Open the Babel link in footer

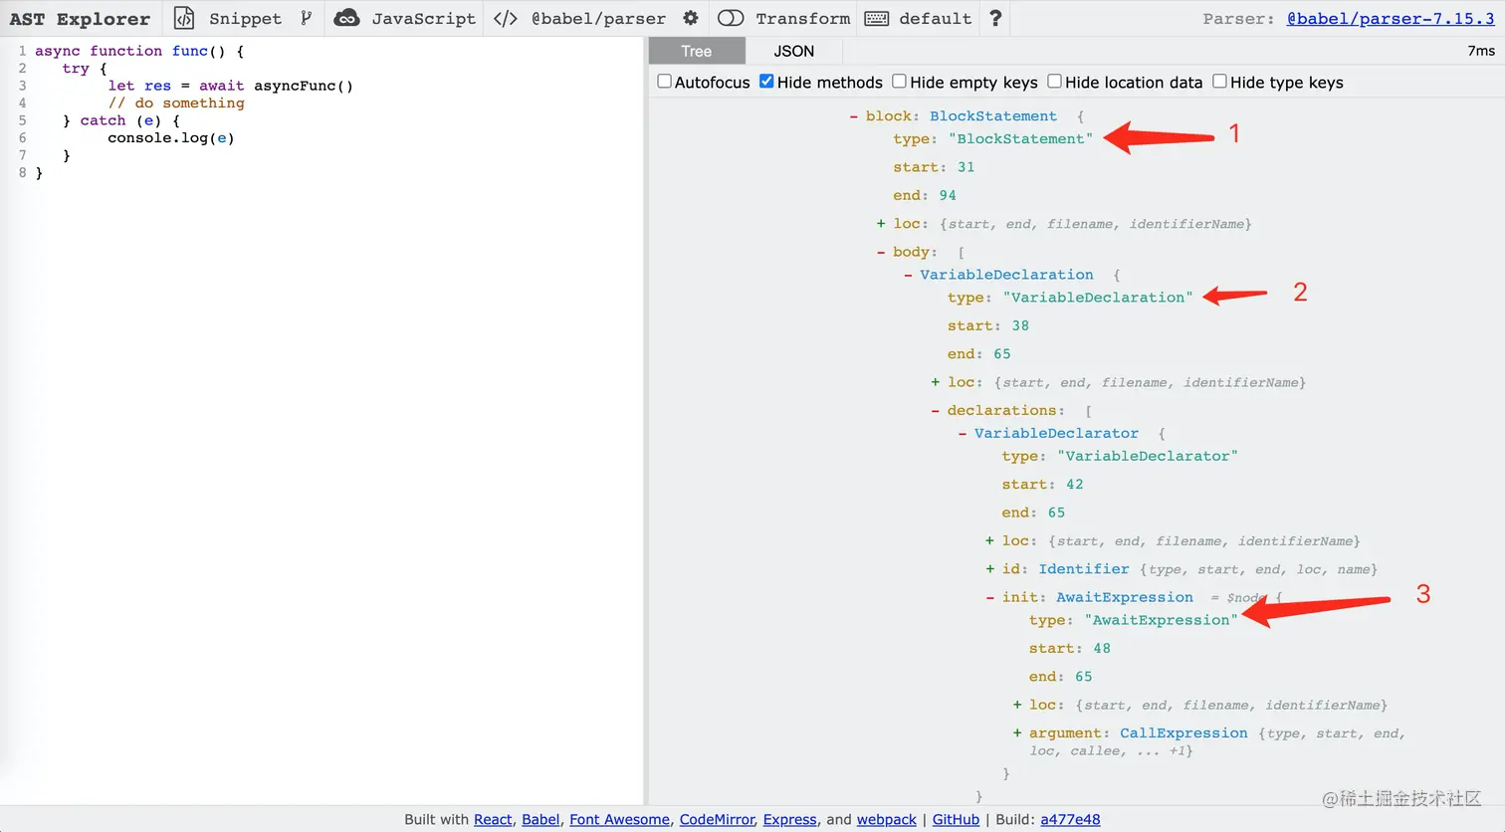540,819
